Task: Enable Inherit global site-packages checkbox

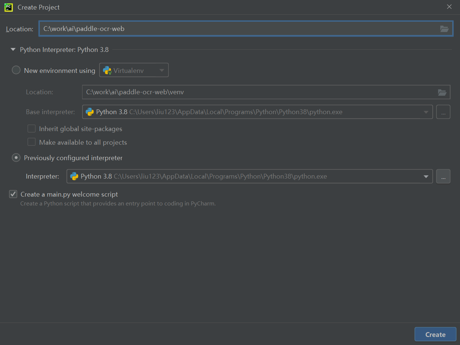Action: (32, 129)
